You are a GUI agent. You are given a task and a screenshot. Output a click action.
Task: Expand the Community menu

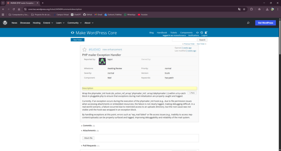(x=74, y=23)
